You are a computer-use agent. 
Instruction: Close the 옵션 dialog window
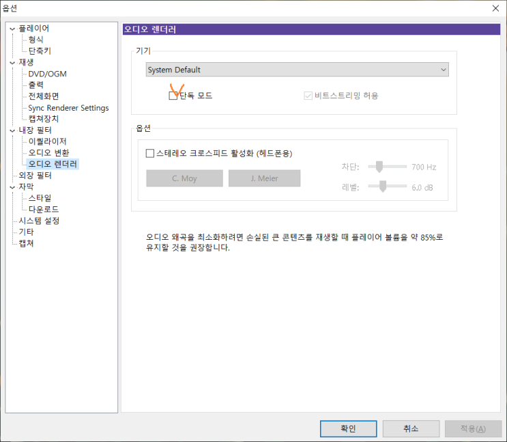pyautogui.click(x=495, y=8)
